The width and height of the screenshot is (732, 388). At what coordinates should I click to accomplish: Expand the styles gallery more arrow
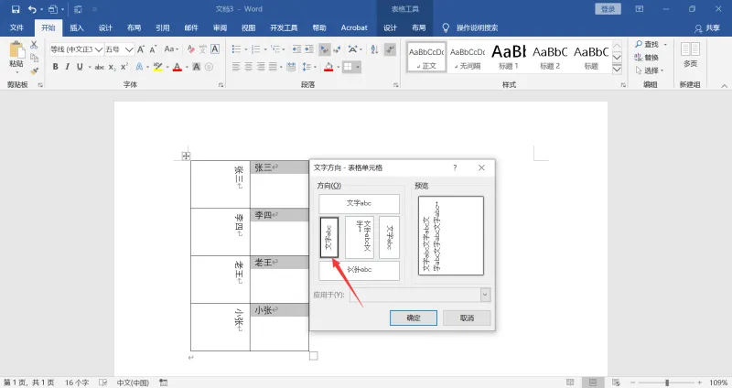pyautogui.click(x=617, y=70)
